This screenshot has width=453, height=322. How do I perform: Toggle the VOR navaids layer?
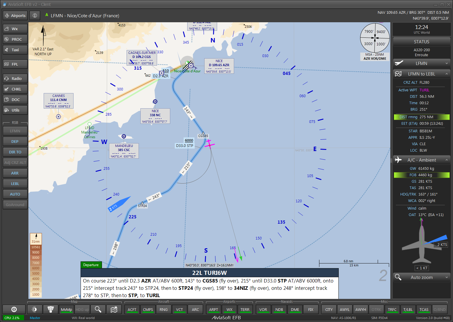(263, 309)
